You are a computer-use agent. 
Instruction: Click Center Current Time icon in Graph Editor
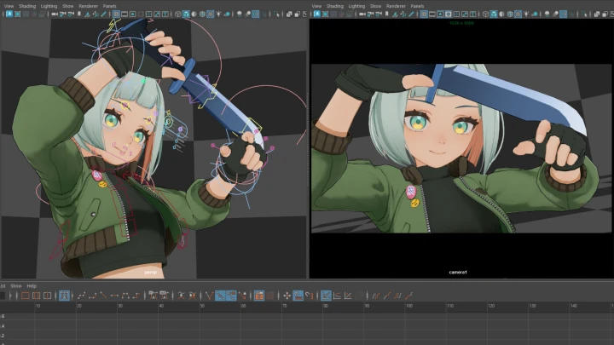47,296
